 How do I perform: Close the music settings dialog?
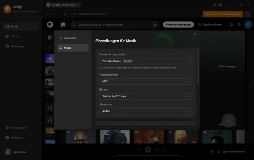tap(195, 34)
